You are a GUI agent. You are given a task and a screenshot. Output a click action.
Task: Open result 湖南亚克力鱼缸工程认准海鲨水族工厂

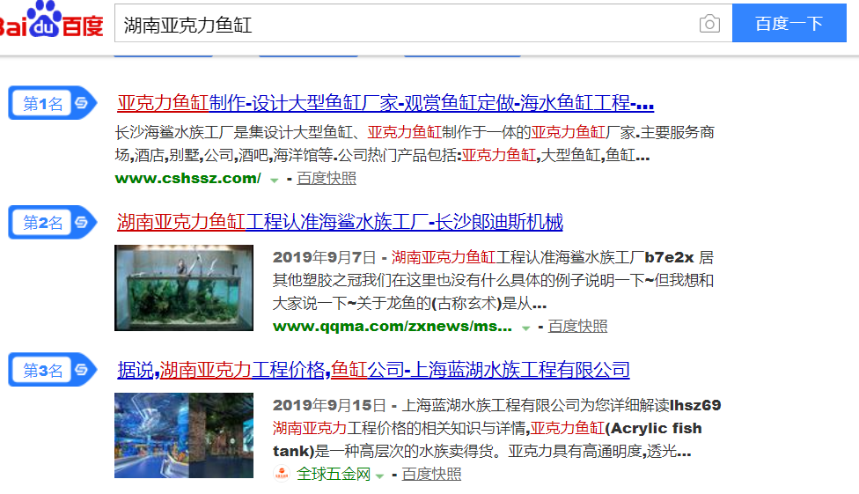coord(340,222)
